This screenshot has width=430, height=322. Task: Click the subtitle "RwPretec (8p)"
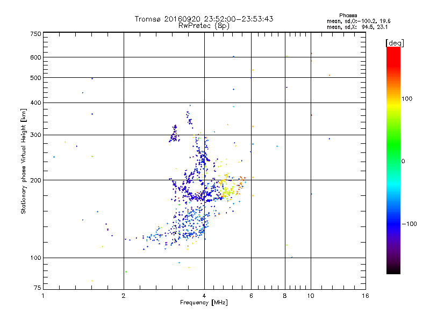click(204, 26)
